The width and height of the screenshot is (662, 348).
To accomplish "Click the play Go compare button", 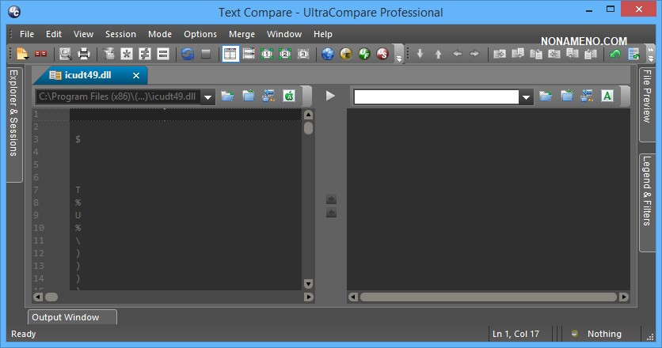I will click(x=331, y=96).
